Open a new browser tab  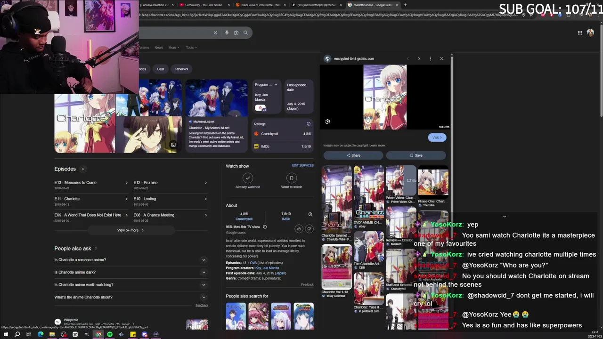tap(405, 5)
